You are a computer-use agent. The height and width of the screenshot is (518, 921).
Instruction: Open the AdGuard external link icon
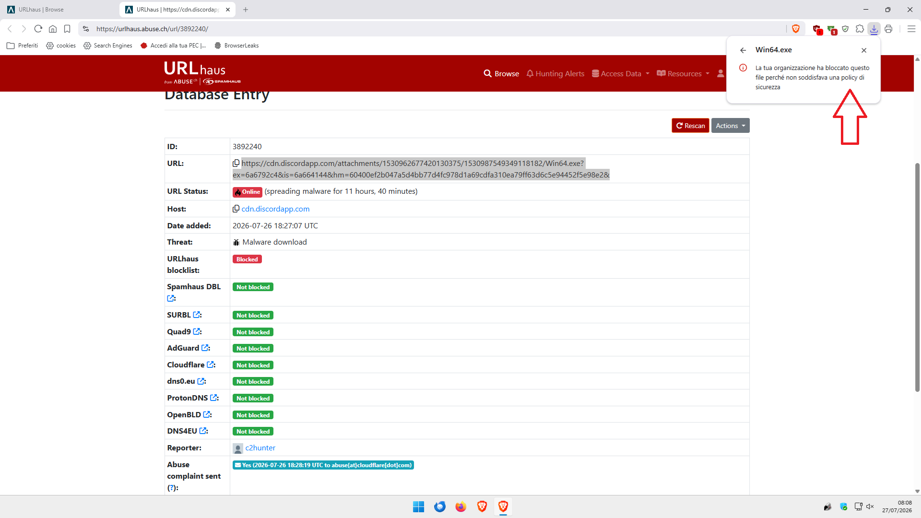(205, 348)
